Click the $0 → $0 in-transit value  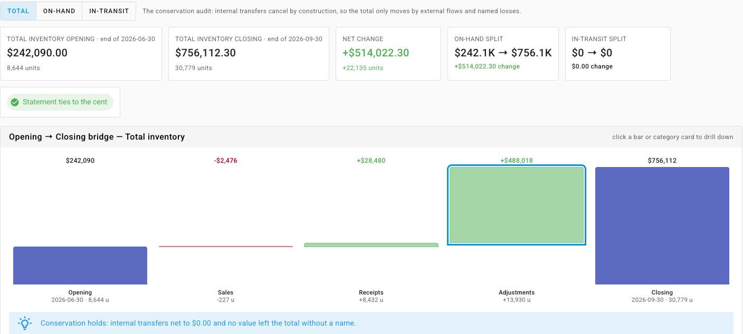[592, 53]
